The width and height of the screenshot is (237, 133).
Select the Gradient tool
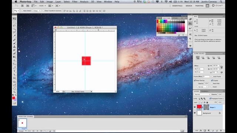pyautogui.click(x=14, y=57)
